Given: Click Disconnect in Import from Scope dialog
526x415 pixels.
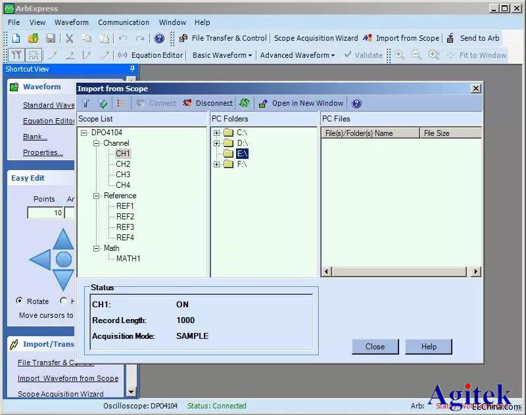Looking at the screenshot, I should click(x=208, y=103).
